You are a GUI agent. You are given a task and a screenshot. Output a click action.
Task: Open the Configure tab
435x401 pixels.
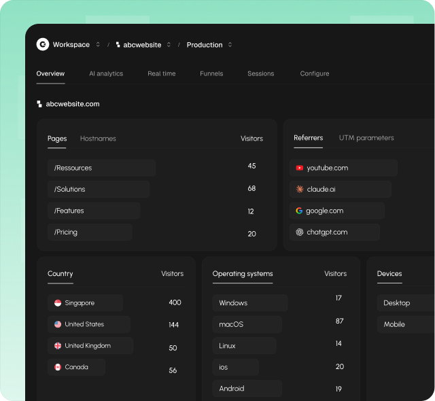pyautogui.click(x=315, y=73)
